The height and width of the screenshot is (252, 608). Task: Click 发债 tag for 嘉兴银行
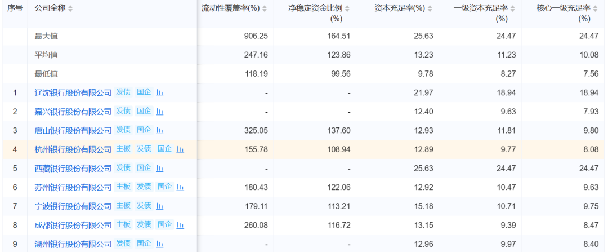pos(123,111)
